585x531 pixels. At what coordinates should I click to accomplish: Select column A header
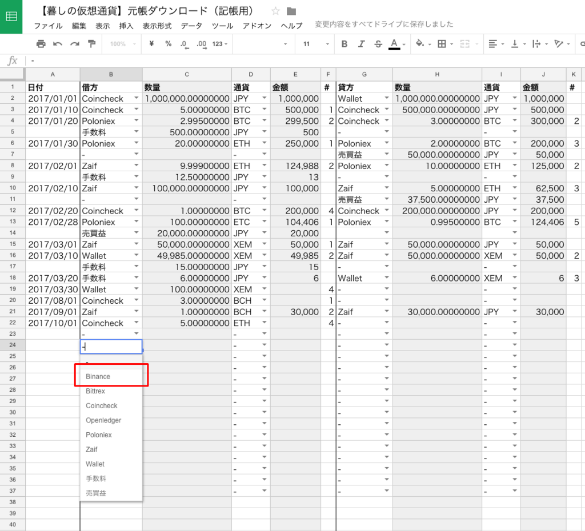click(x=53, y=75)
